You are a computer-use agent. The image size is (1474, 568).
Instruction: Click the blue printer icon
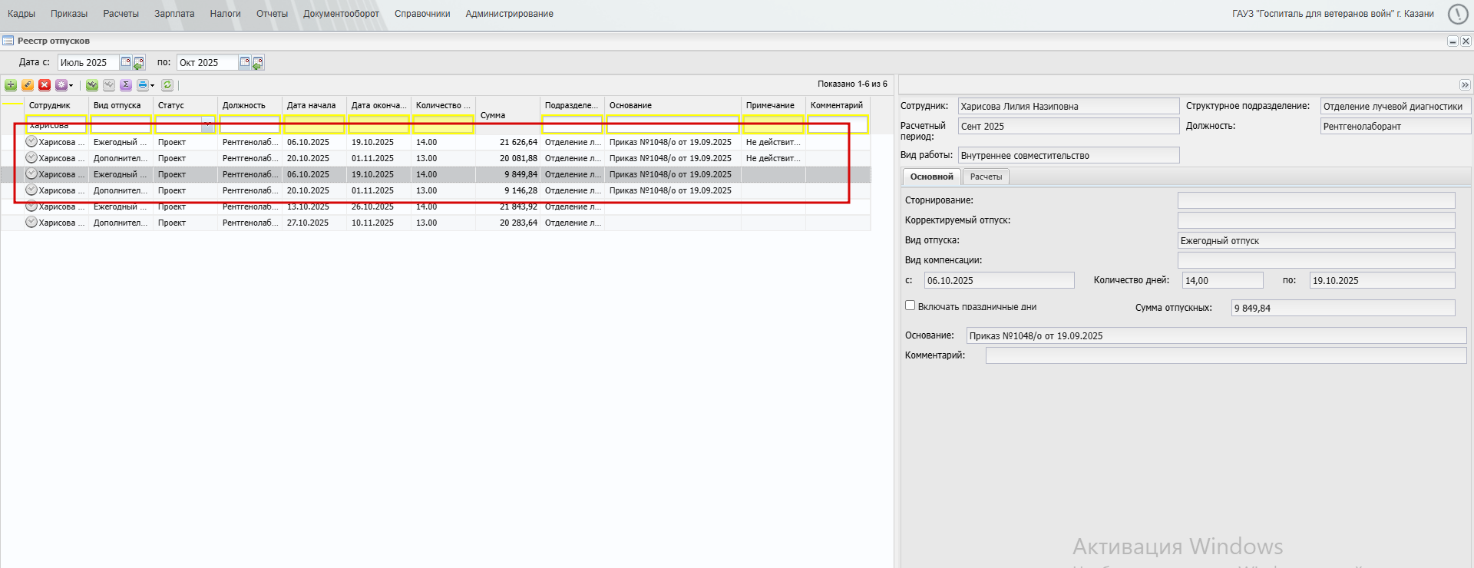tap(142, 85)
